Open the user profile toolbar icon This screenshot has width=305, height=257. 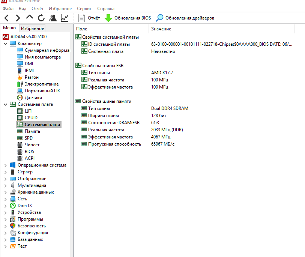point(53,18)
